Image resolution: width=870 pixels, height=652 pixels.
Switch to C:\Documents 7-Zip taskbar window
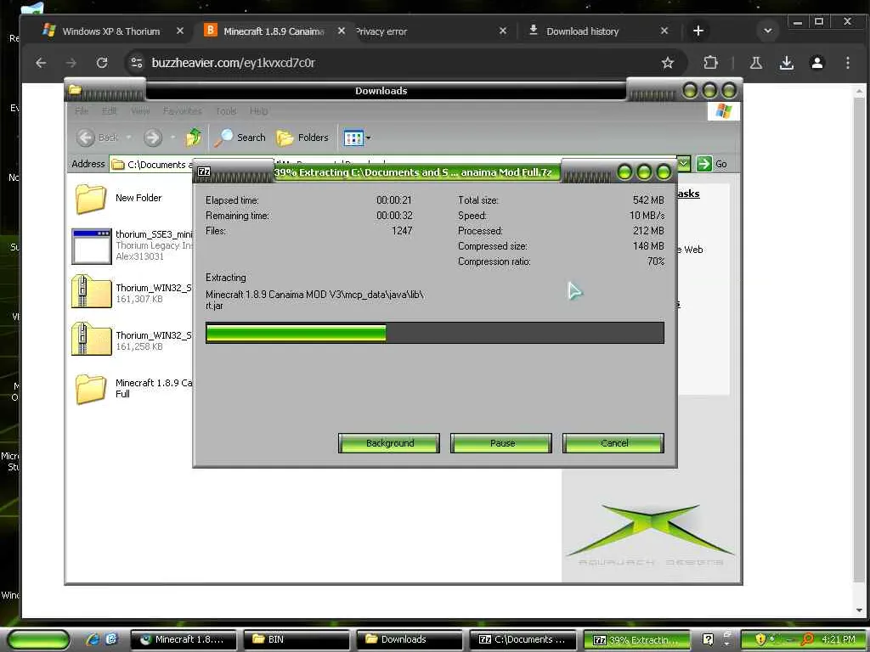pos(523,639)
